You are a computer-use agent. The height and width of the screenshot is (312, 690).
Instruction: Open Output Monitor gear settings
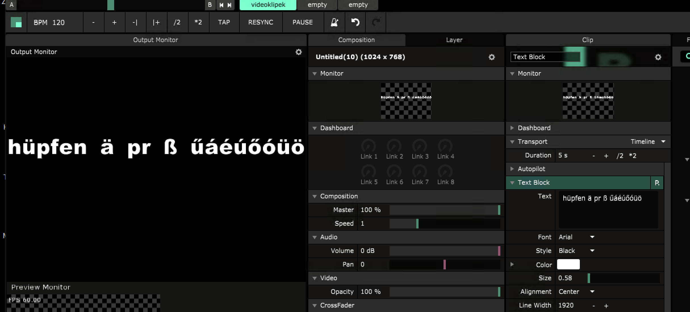coord(298,52)
